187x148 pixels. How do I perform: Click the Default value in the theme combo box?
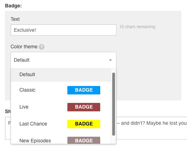click(x=22, y=60)
